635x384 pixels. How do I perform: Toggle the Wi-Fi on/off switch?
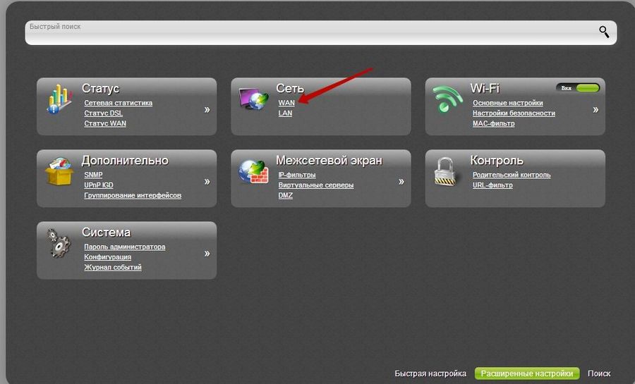[x=578, y=88]
